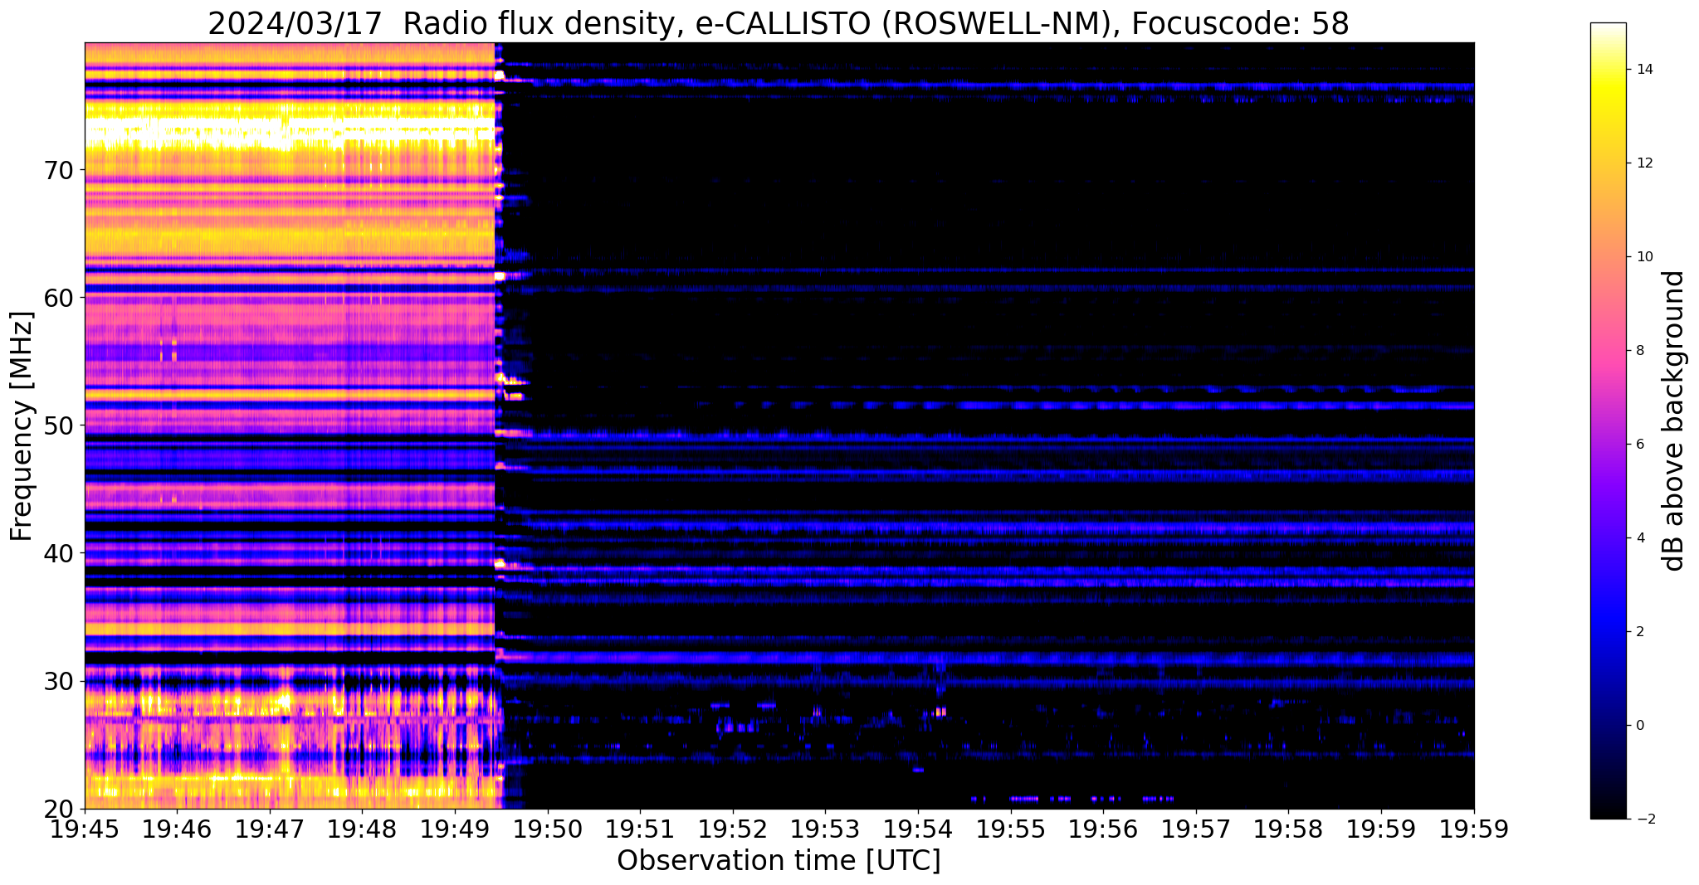Click the 19:57 time tick label

tap(1196, 829)
